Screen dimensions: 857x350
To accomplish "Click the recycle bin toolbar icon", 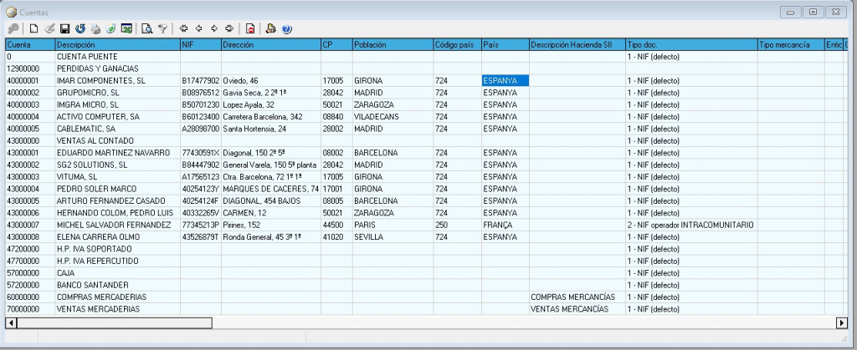I will pos(111,29).
